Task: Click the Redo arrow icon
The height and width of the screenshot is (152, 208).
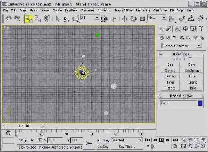Action: click(17, 18)
